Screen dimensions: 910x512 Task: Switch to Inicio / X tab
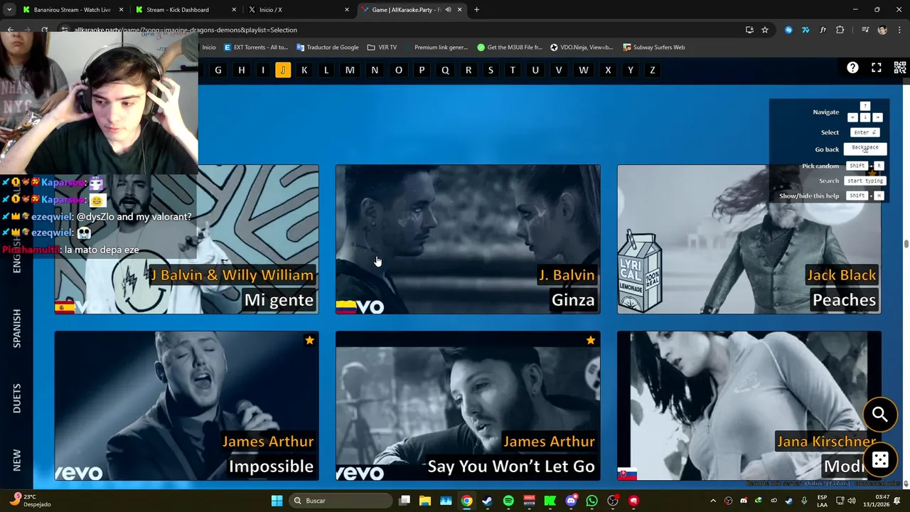coord(297,10)
